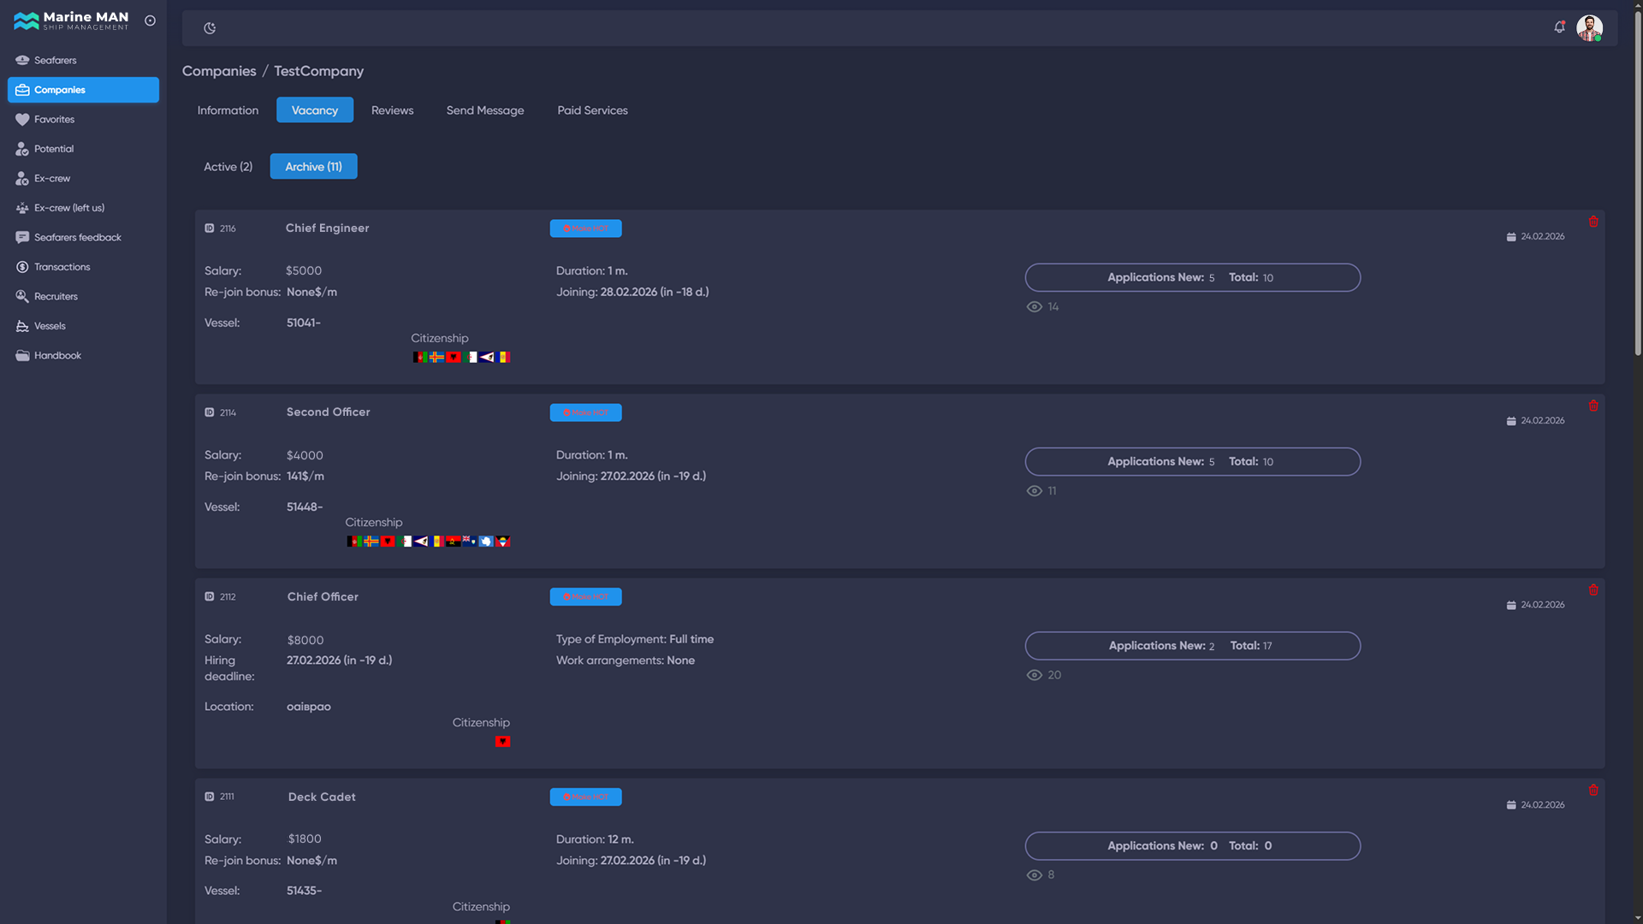
Task: Open Deck Cadet applications button
Action: click(x=1193, y=846)
